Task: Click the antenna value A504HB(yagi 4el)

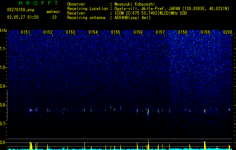Action: [x=132, y=18]
